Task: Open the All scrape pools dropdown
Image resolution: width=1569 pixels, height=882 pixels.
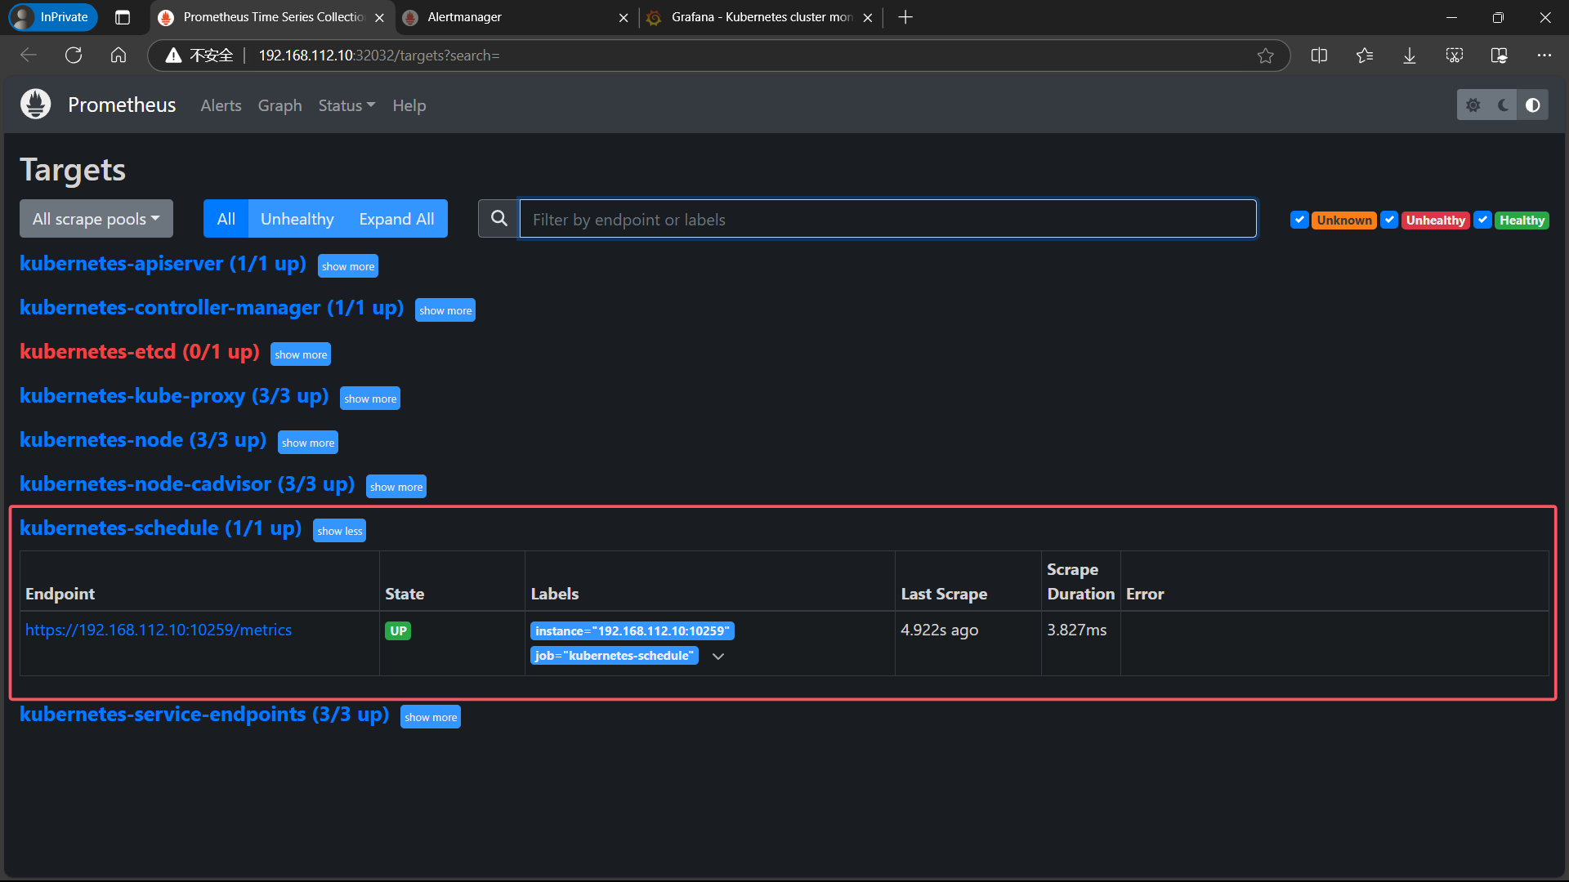Action: pos(96,219)
